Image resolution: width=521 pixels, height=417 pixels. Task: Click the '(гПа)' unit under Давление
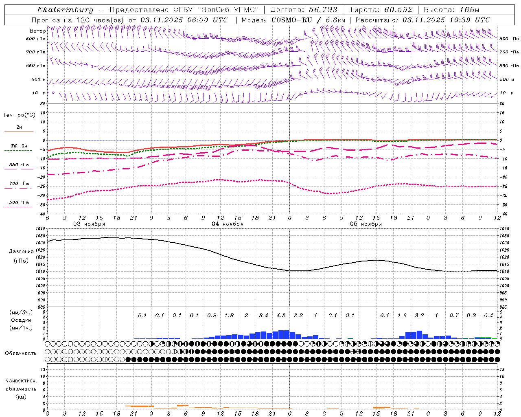21,261
